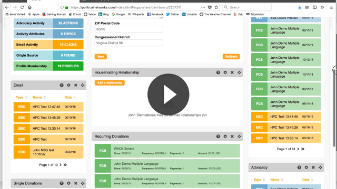
Task: Bookmark this page with the star icon
Action: click(216, 7)
